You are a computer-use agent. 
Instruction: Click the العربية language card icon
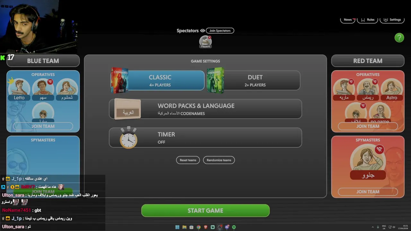(x=127, y=109)
